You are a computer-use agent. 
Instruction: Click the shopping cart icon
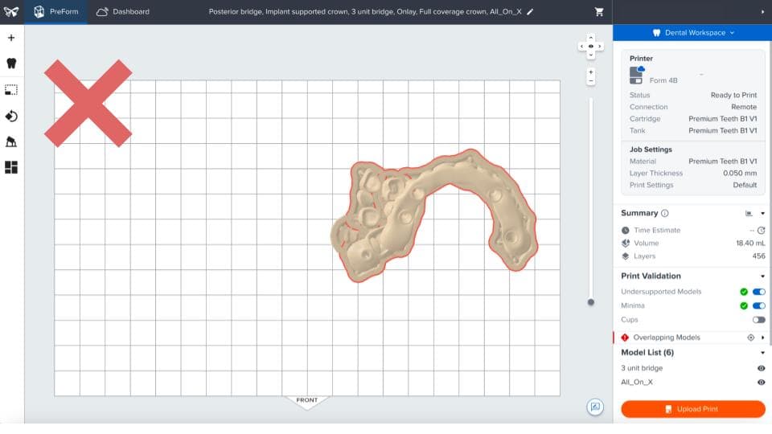click(x=599, y=12)
